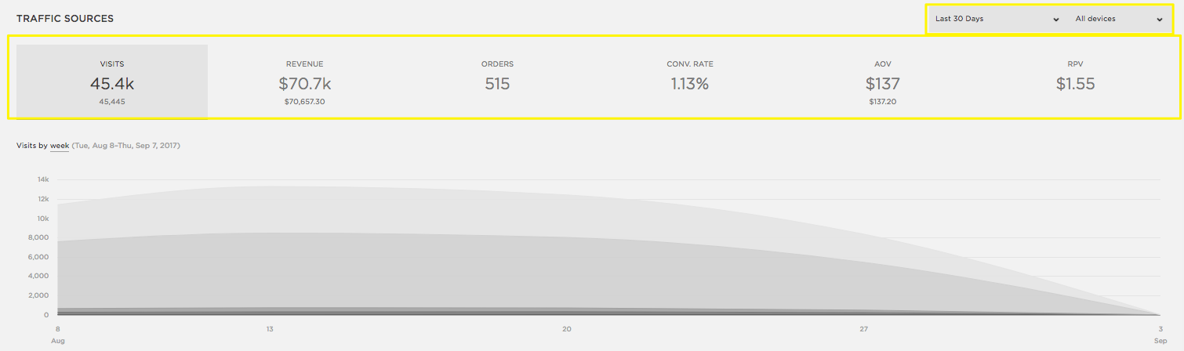Click the 13 date marker on x-axis
The image size is (1184, 351).
[270, 328]
